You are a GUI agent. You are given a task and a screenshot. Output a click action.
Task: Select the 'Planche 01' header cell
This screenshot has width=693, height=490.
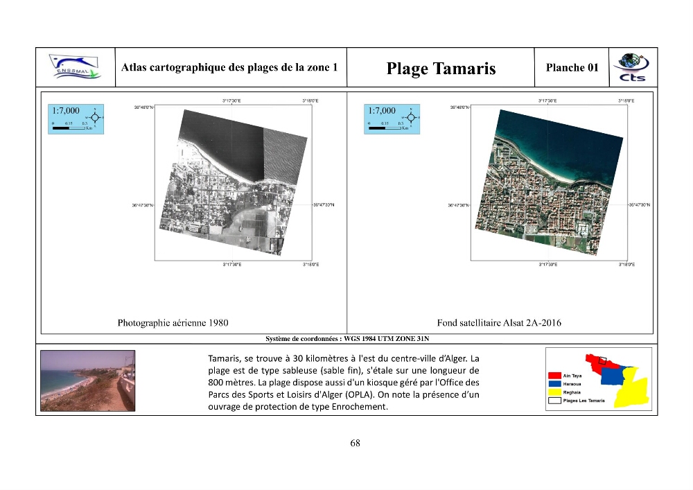click(572, 68)
